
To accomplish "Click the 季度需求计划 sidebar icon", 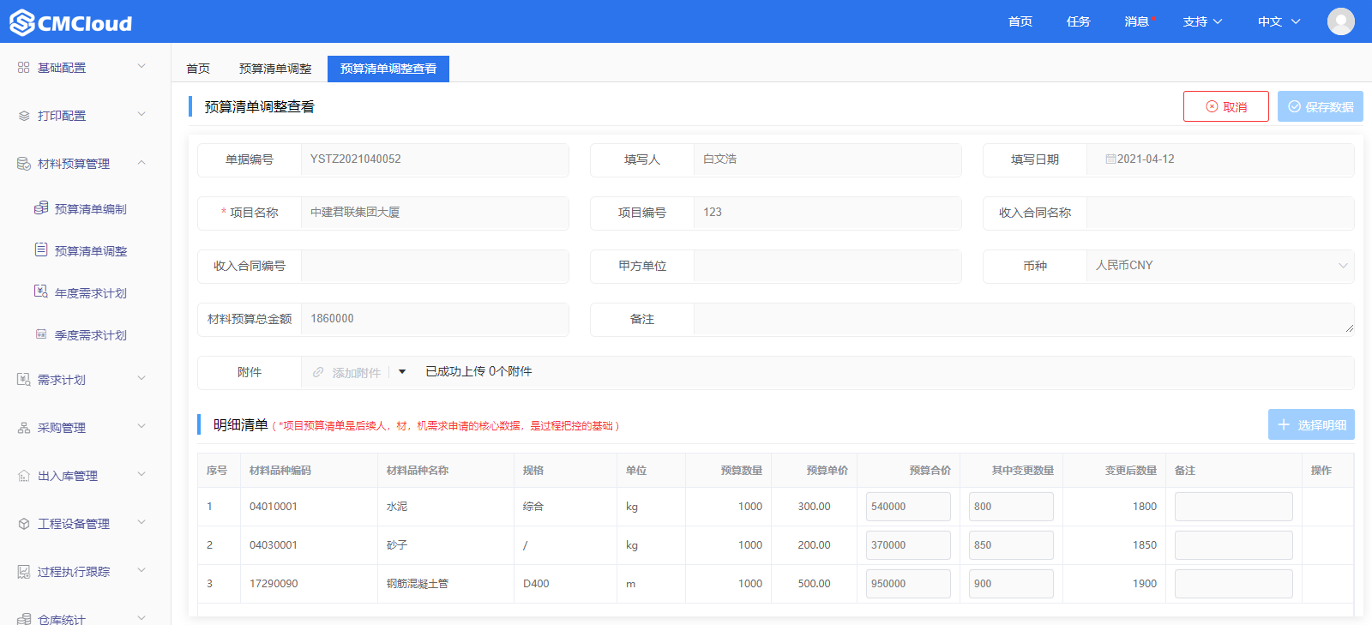I will click(41, 334).
